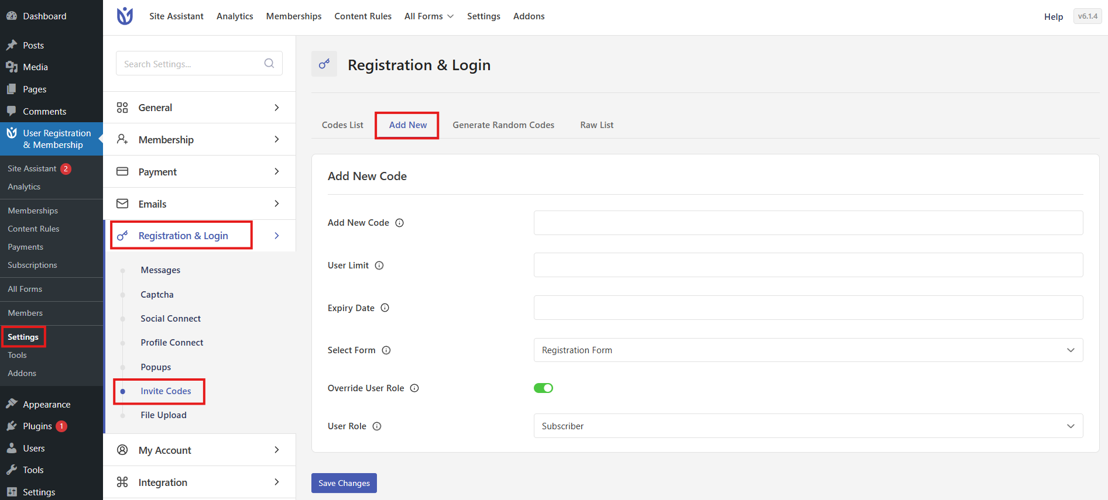Open Captcha submenu item
This screenshot has height=500, width=1108.
pos(157,295)
